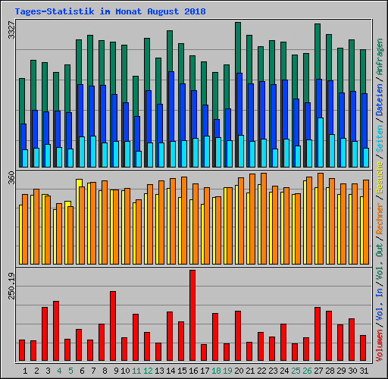Click the 'Besuche' legend label
The width and height of the screenshot is (388, 379).
tap(380, 177)
